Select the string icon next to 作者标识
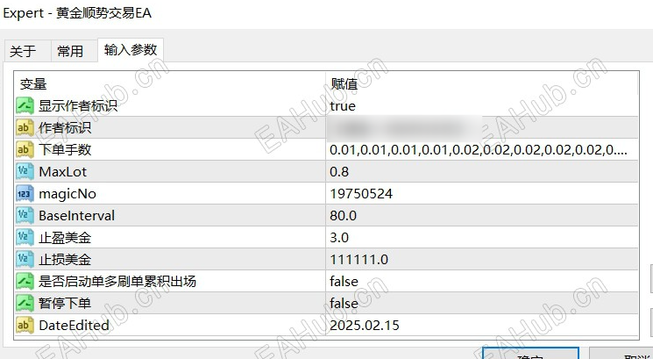This screenshot has width=653, height=359. coord(25,128)
